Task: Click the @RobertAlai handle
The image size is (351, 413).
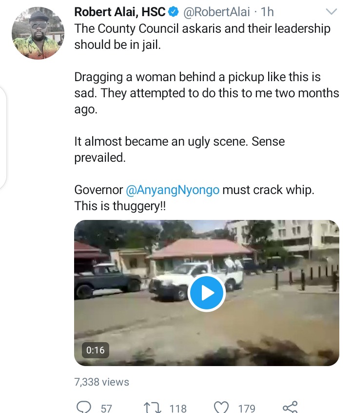Action: (216, 12)
